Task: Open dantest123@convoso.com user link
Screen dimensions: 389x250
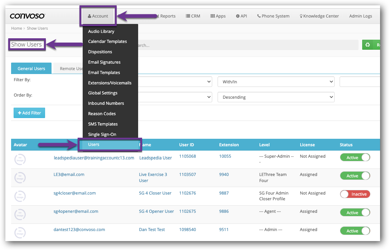Action: [x=79, y=230]
